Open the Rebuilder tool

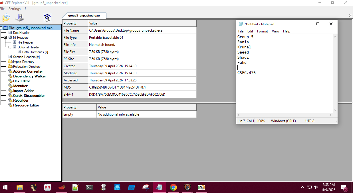coord(21,100)
